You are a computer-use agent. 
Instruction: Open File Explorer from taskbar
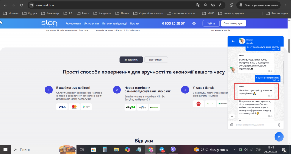(x=116, y=149)
